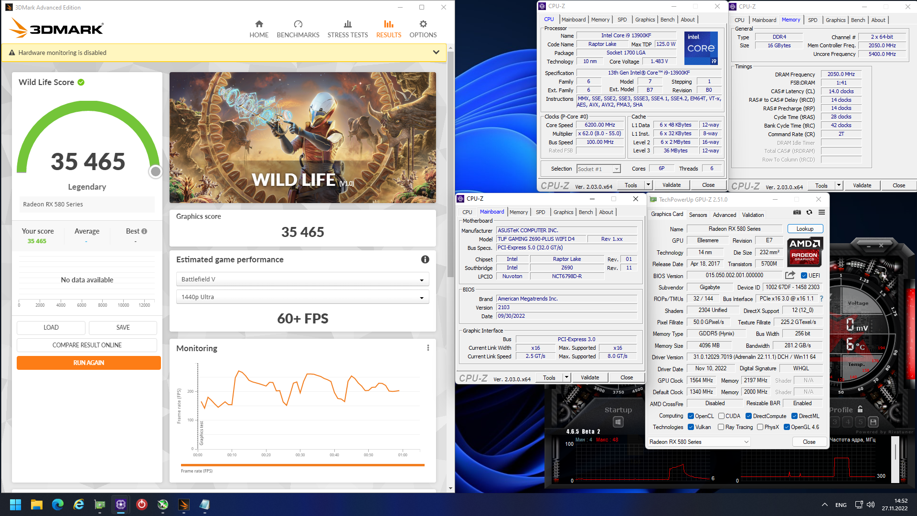This screenshot has width=917, height=516.
Task: Click Afterburner profile save icon
Action: [873, 422]
